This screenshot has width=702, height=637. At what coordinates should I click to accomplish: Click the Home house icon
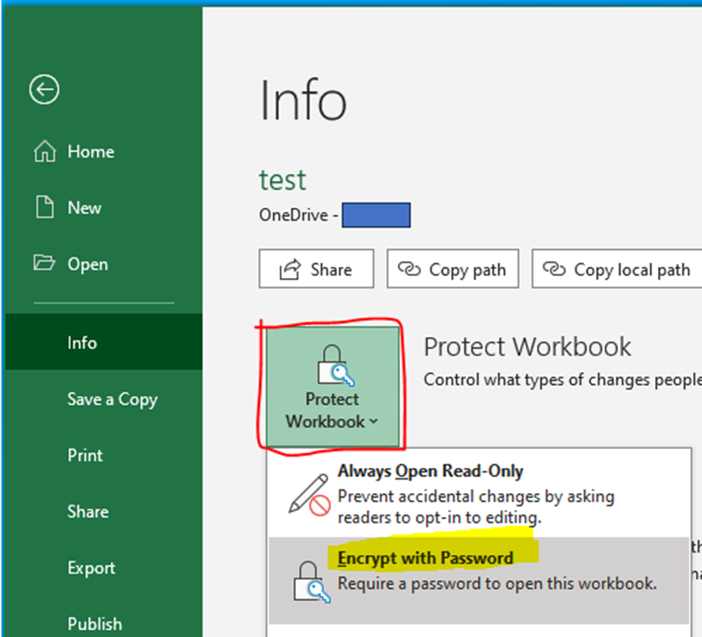pyautogui.click(x=45, y=151)
